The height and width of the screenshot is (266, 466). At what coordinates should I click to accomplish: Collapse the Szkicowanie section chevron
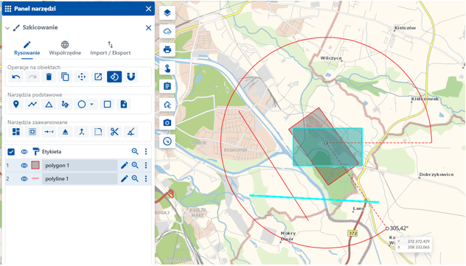point(7,28)
